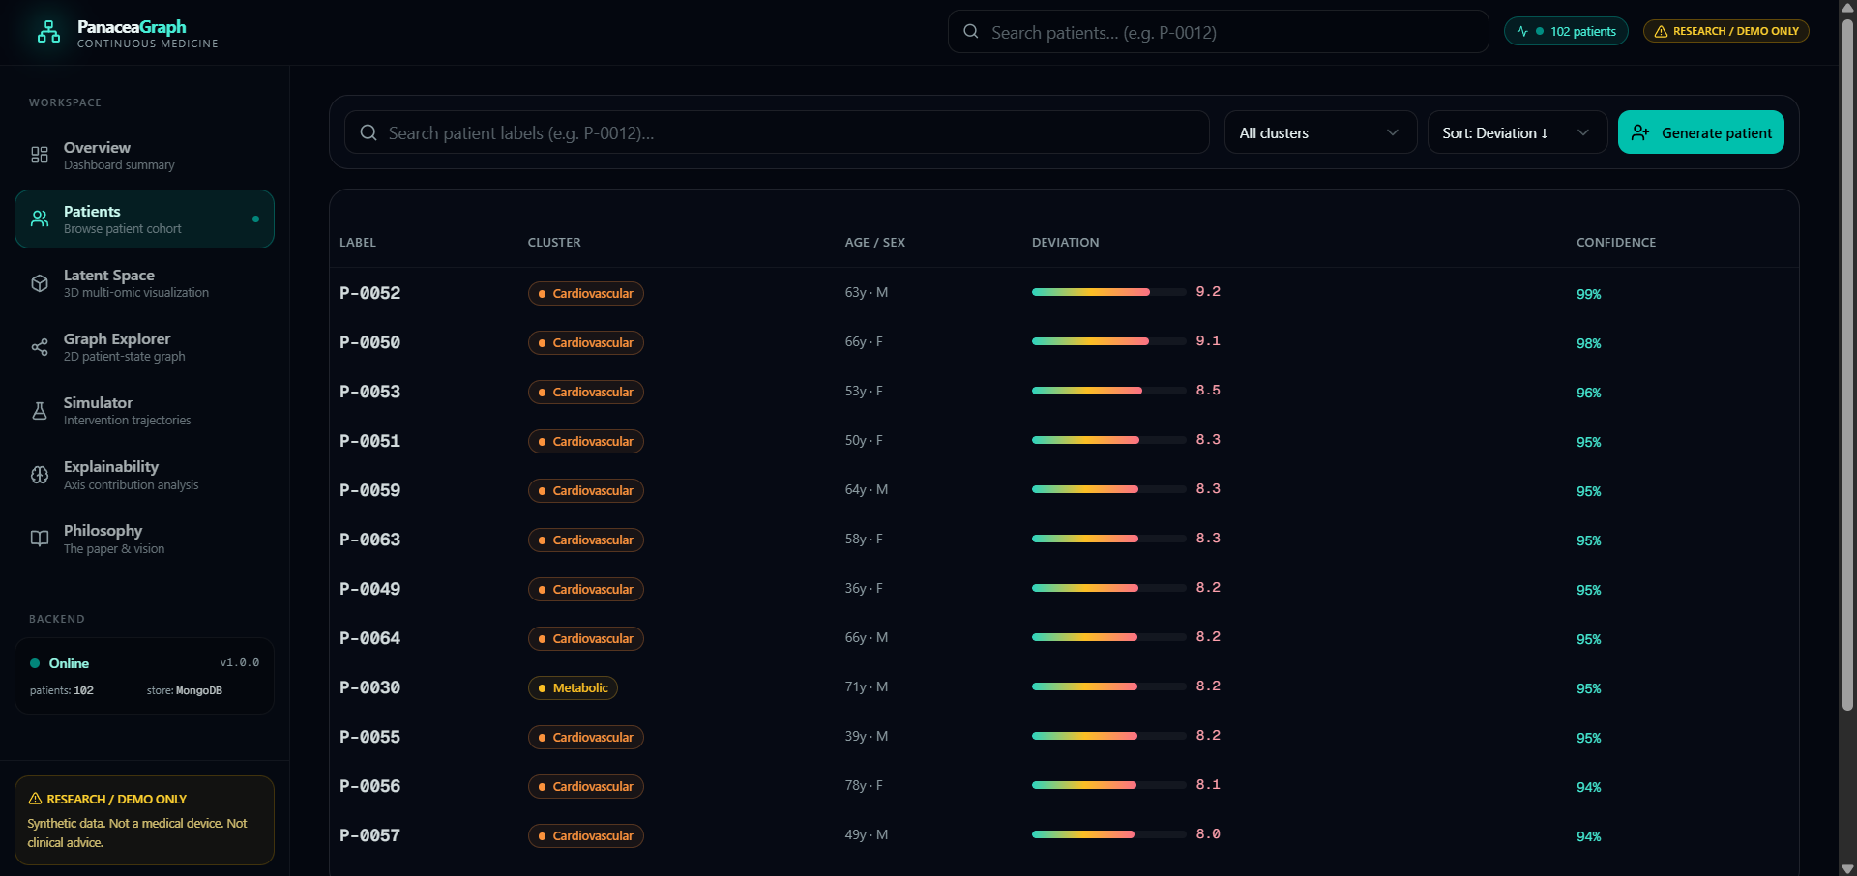Open the Sort: Deviation dropdown
Image resolution: width=1857 pixels, height=876 pixels.
pyautogui.click(x=1517, y=132)
